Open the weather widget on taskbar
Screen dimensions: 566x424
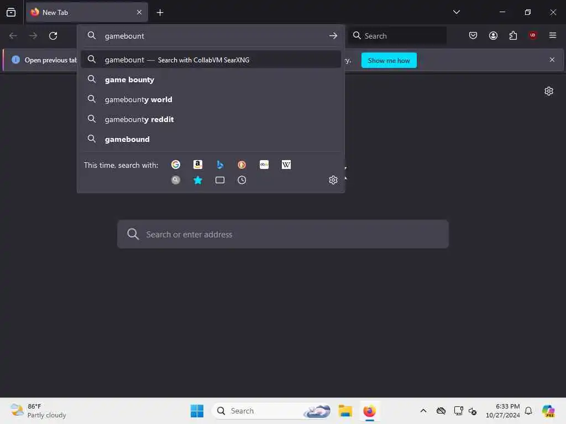coord(38,411)
